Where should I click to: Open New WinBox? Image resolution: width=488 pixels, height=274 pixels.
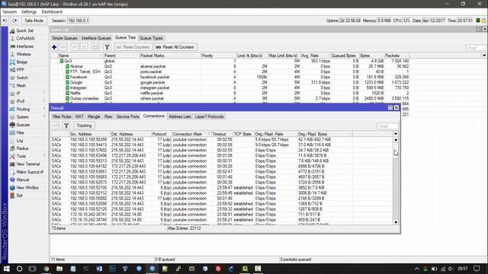(27, 188)
